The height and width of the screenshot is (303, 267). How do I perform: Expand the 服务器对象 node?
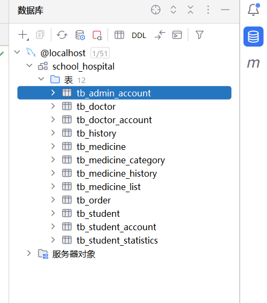[x=29, y=253]
